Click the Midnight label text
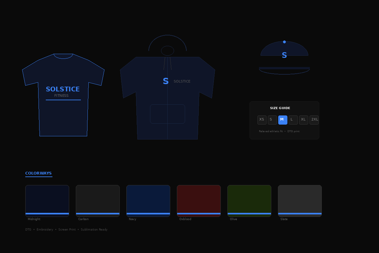 tap(34, 219)
